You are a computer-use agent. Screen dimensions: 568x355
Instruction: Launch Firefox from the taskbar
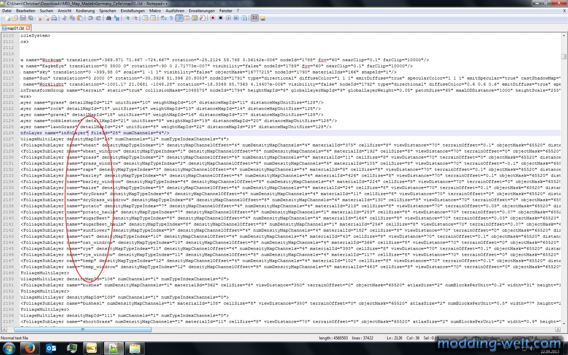pyautogui.click(x=30, y=348)
